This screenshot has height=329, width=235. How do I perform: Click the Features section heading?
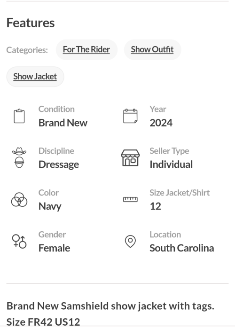pyautogui.click(x=31, y=23)
